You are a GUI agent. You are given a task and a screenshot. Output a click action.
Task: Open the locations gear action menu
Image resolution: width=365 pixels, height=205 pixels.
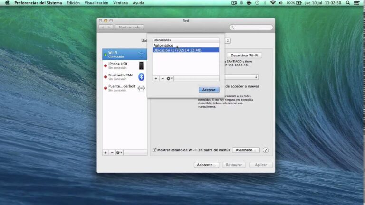pos(170,78)
